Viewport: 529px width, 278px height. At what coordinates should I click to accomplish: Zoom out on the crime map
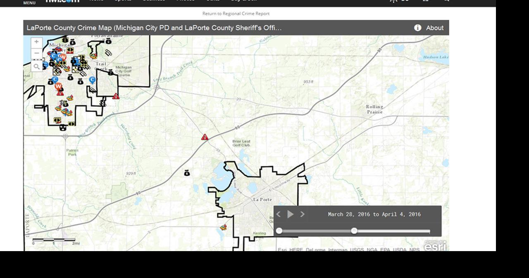pos(36,53)
